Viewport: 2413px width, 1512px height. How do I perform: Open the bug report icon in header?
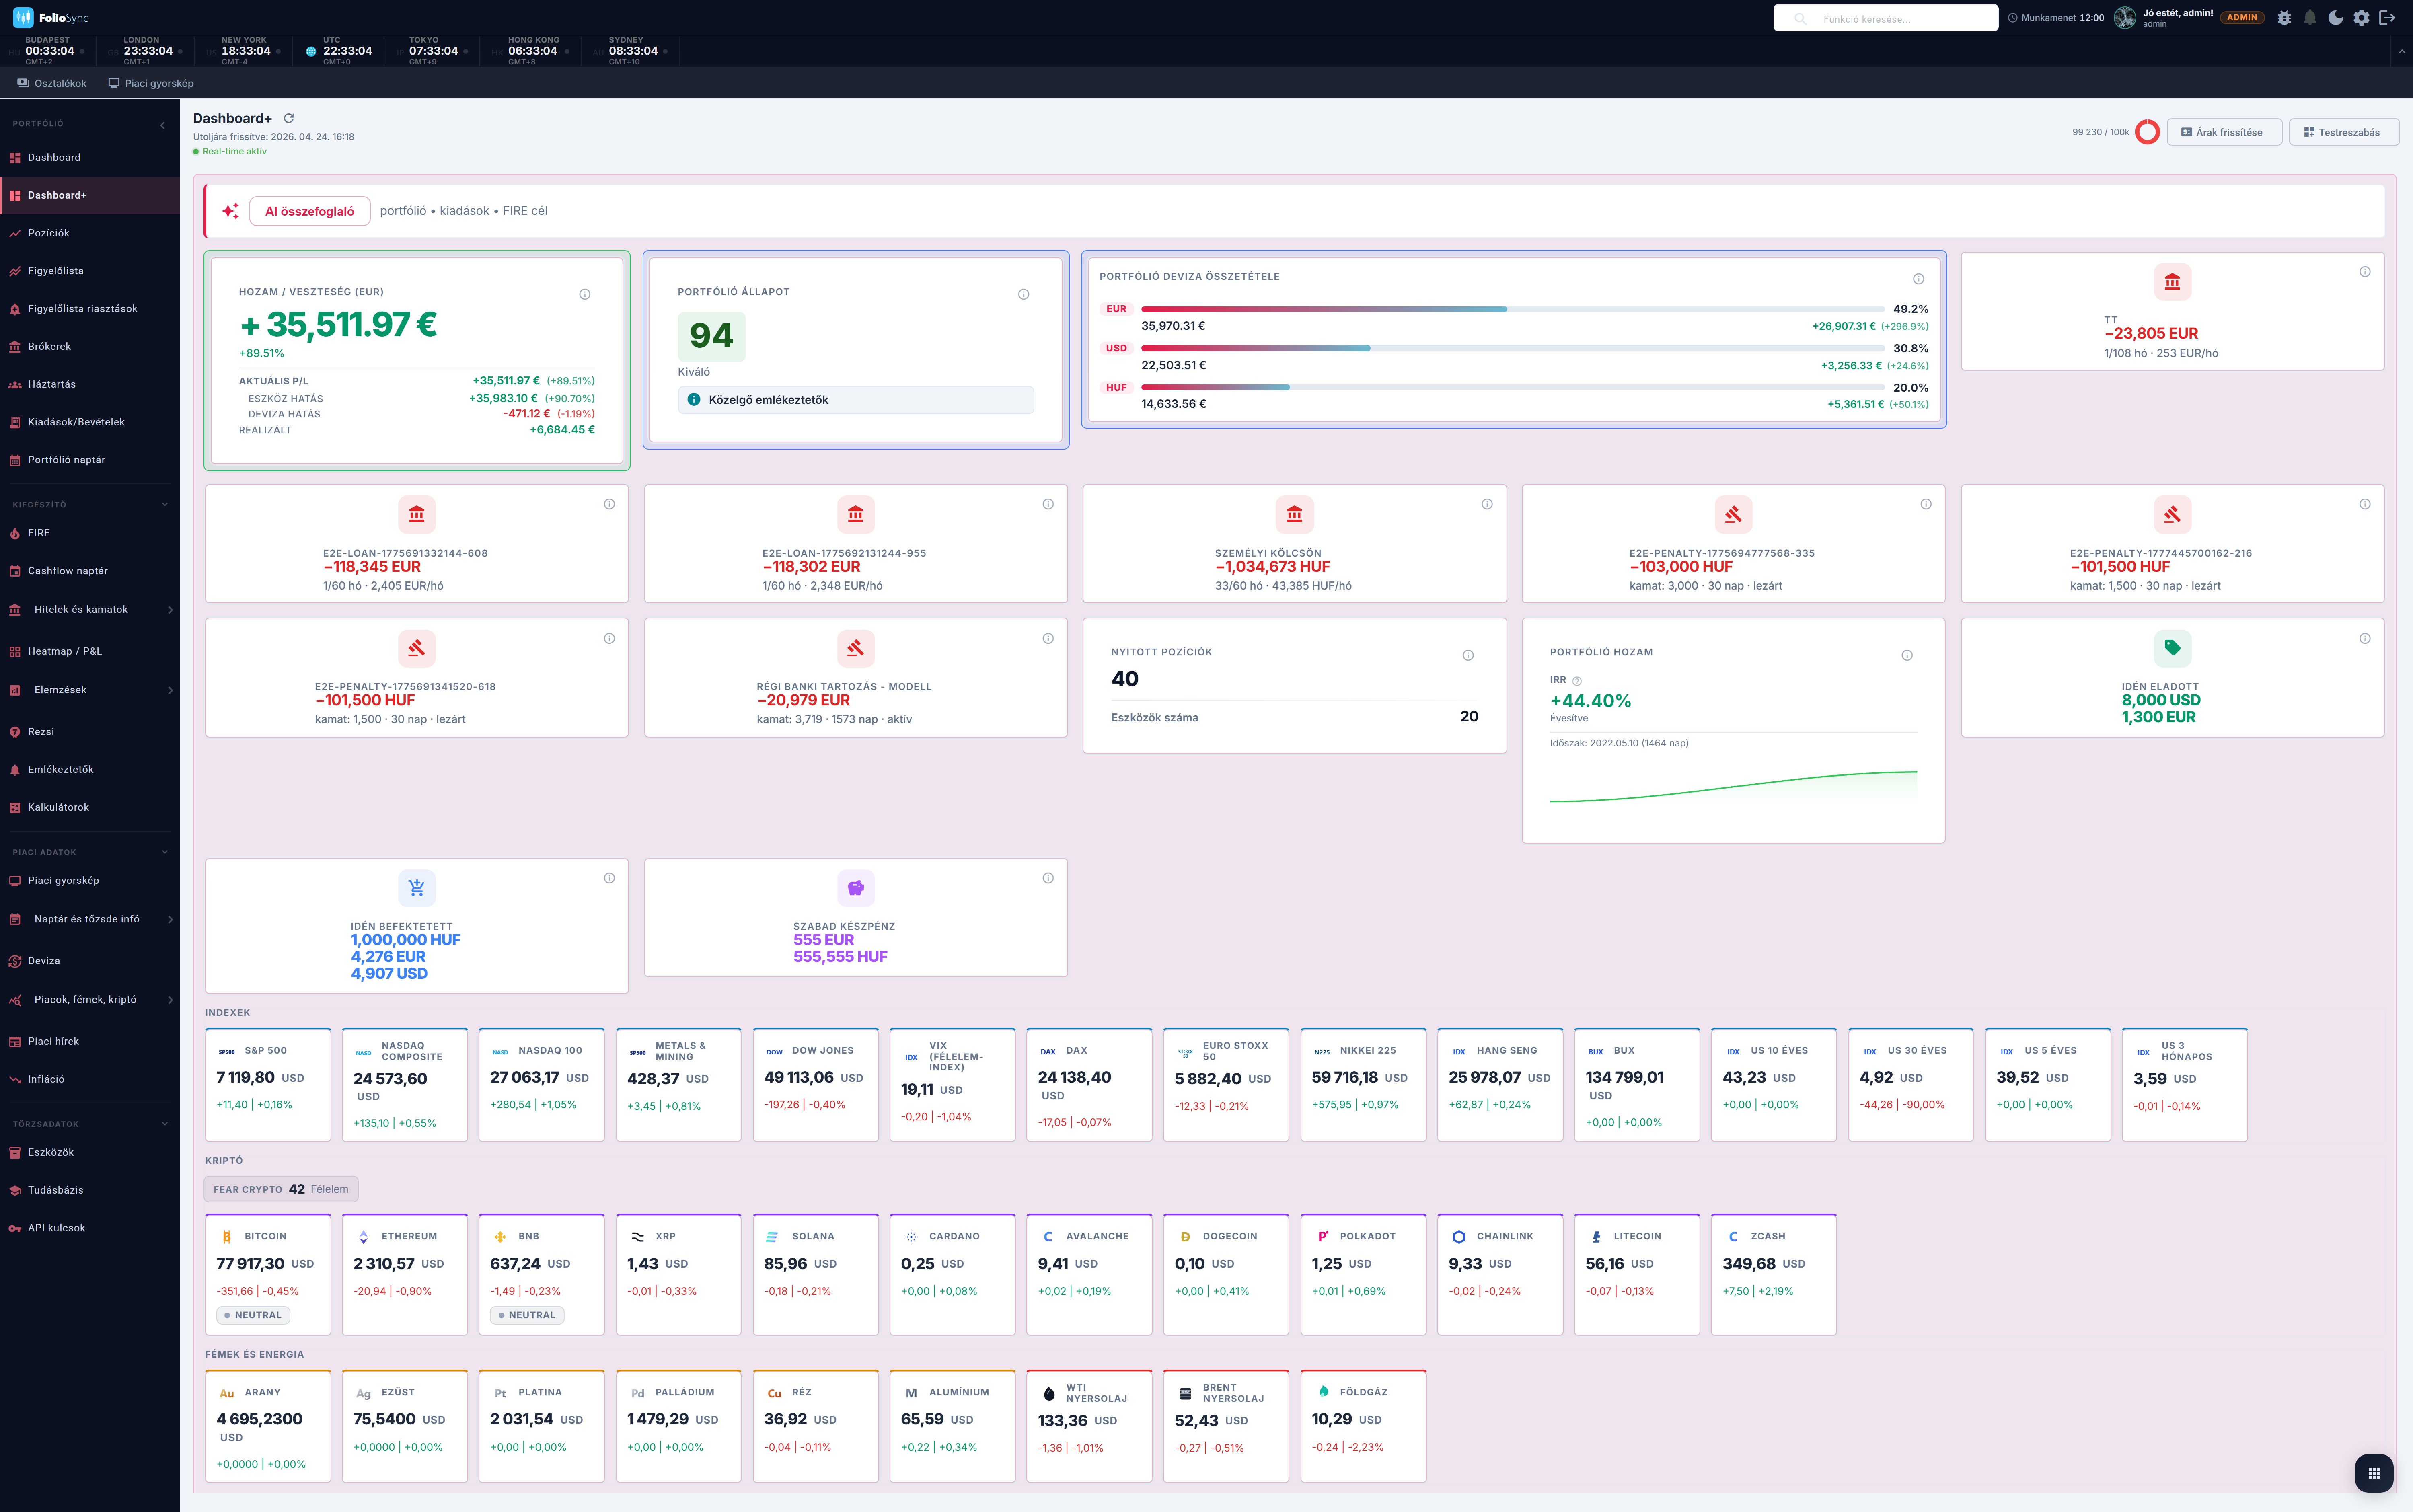tap(2284, 18)
